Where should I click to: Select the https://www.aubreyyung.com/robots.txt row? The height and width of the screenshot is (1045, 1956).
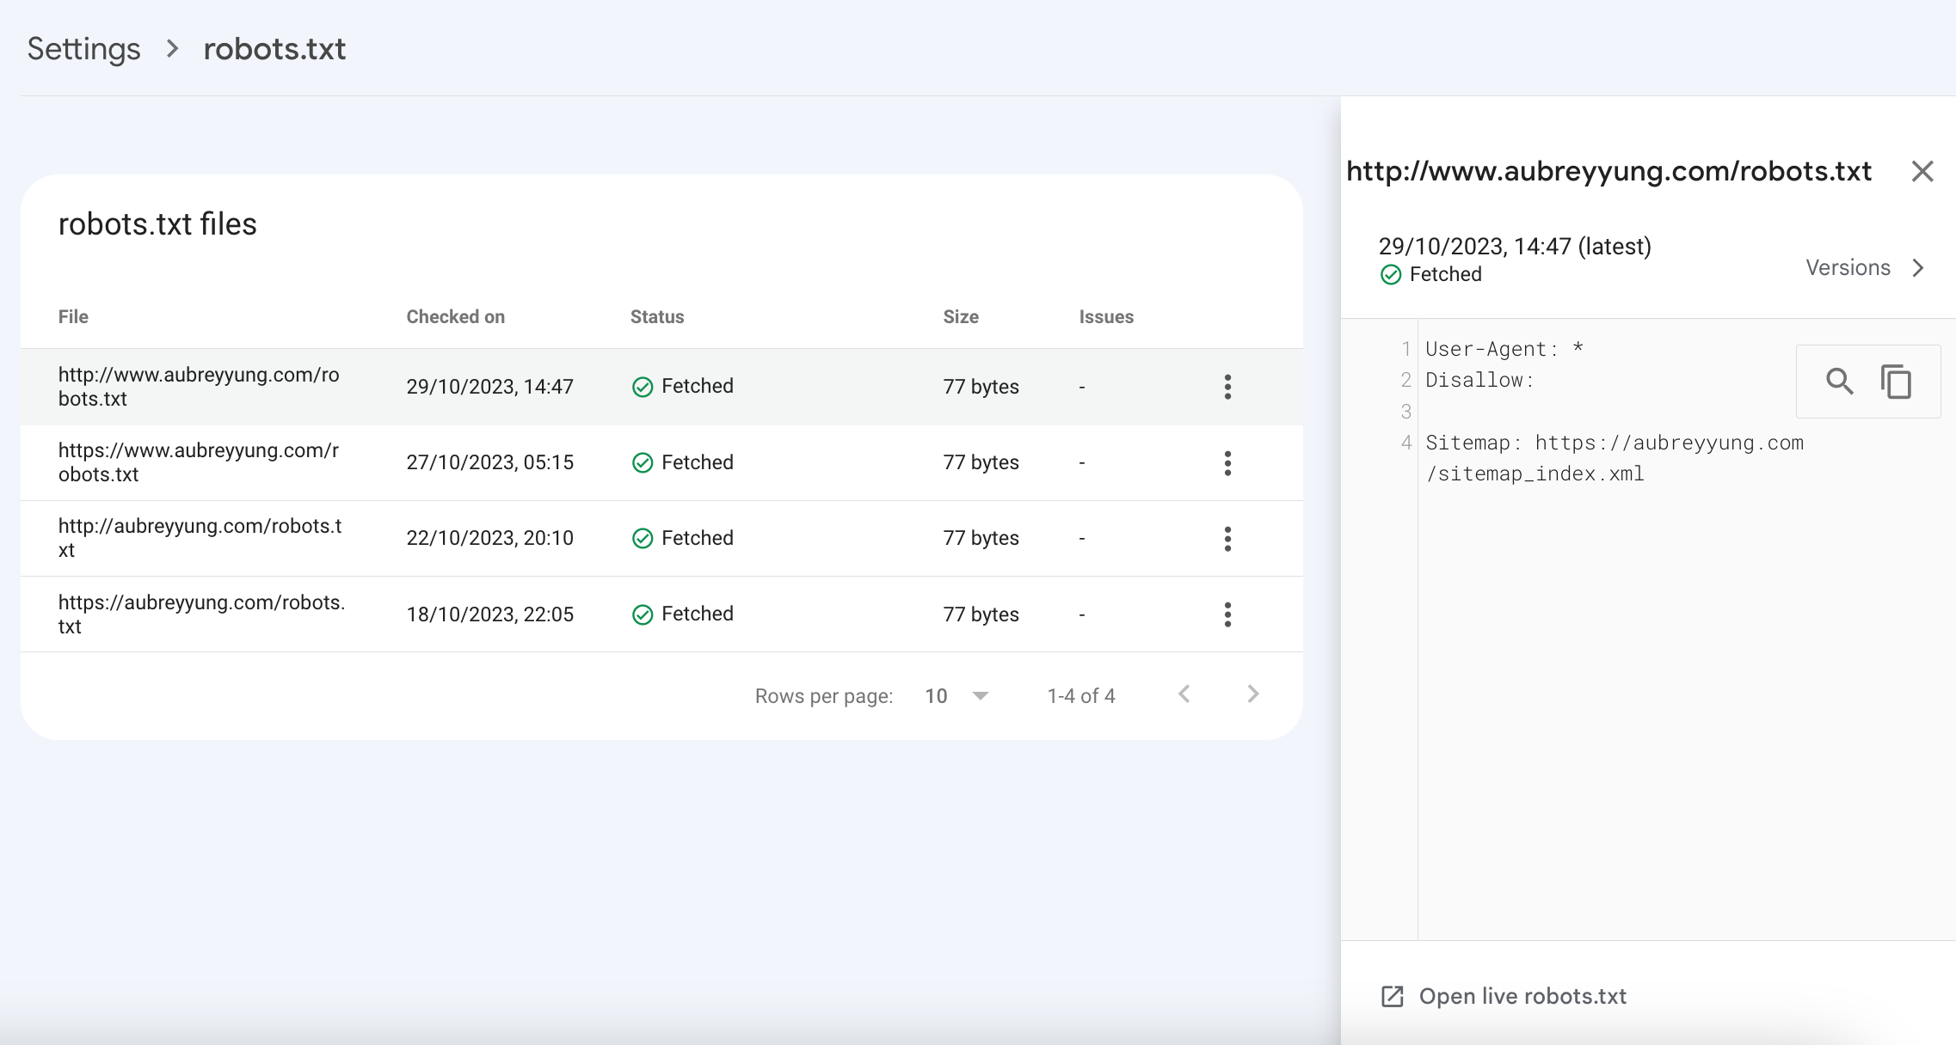click(199, 462)
